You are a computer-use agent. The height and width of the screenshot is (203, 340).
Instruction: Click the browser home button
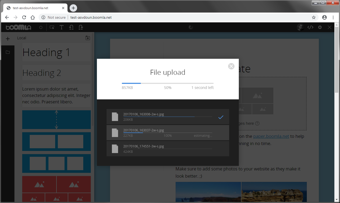(33, 17)
